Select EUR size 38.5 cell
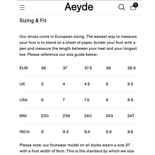This screenshot has height=155, width=155. click(x=131, y=68)
